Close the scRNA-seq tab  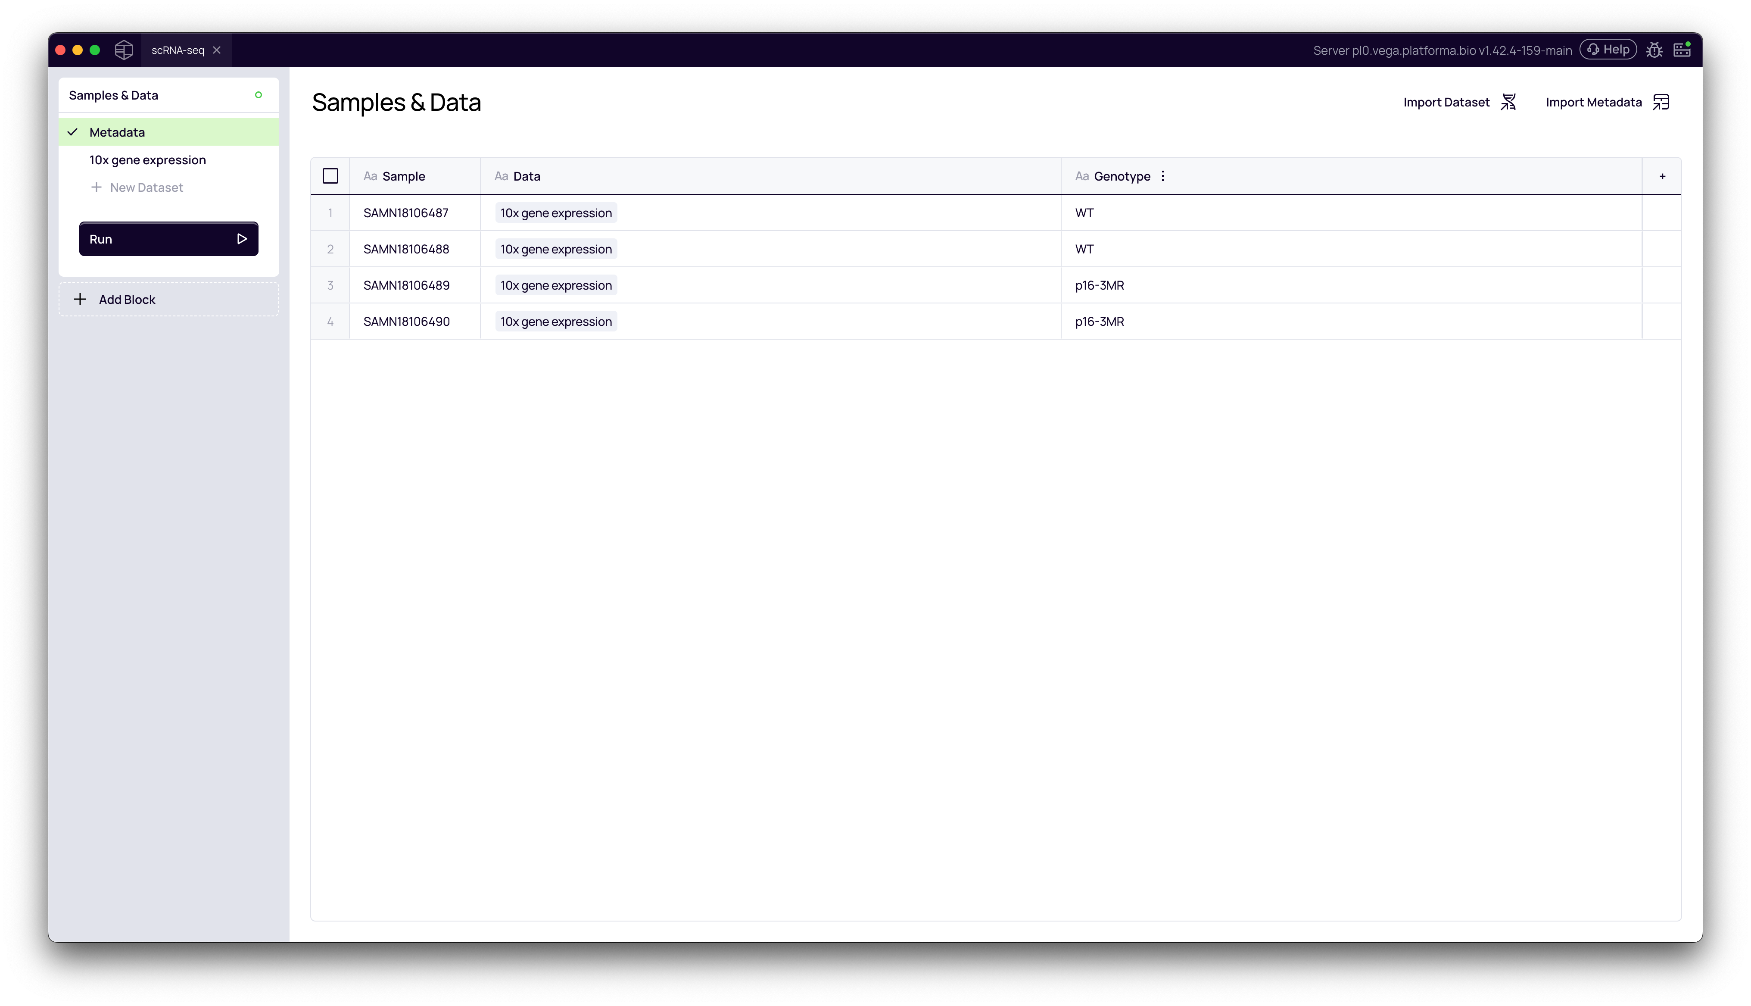(217, 50)
